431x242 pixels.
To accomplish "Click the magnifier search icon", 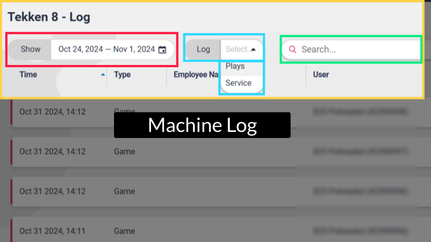I will 292,49.
